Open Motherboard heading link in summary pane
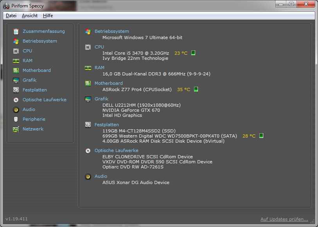 [x=108, y=83]
